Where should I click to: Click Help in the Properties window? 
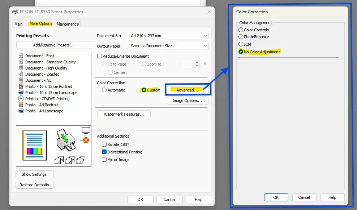pyautogui.click(x=198, y=199)
